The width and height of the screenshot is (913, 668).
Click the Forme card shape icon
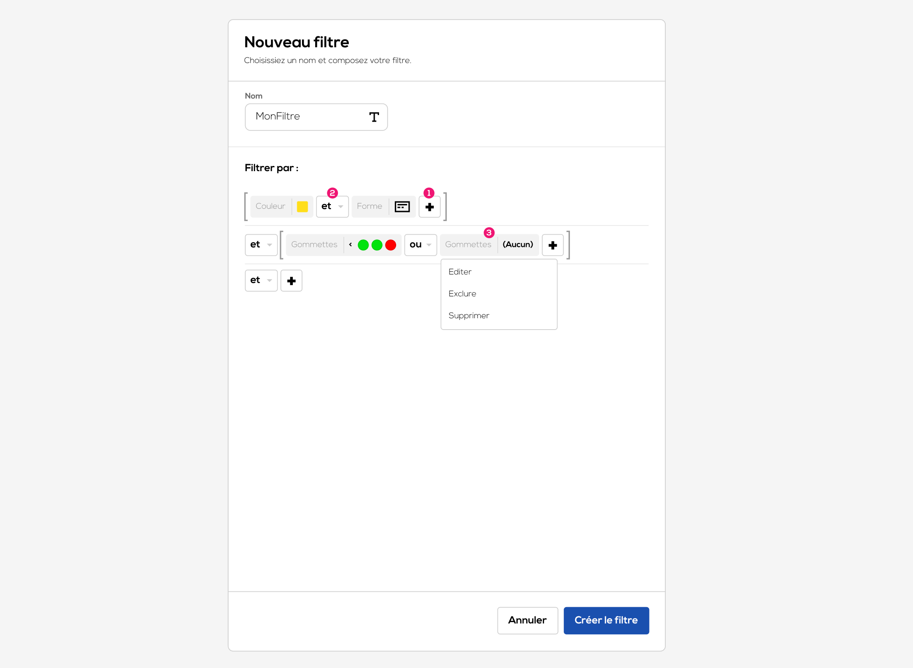click(402, 207)
